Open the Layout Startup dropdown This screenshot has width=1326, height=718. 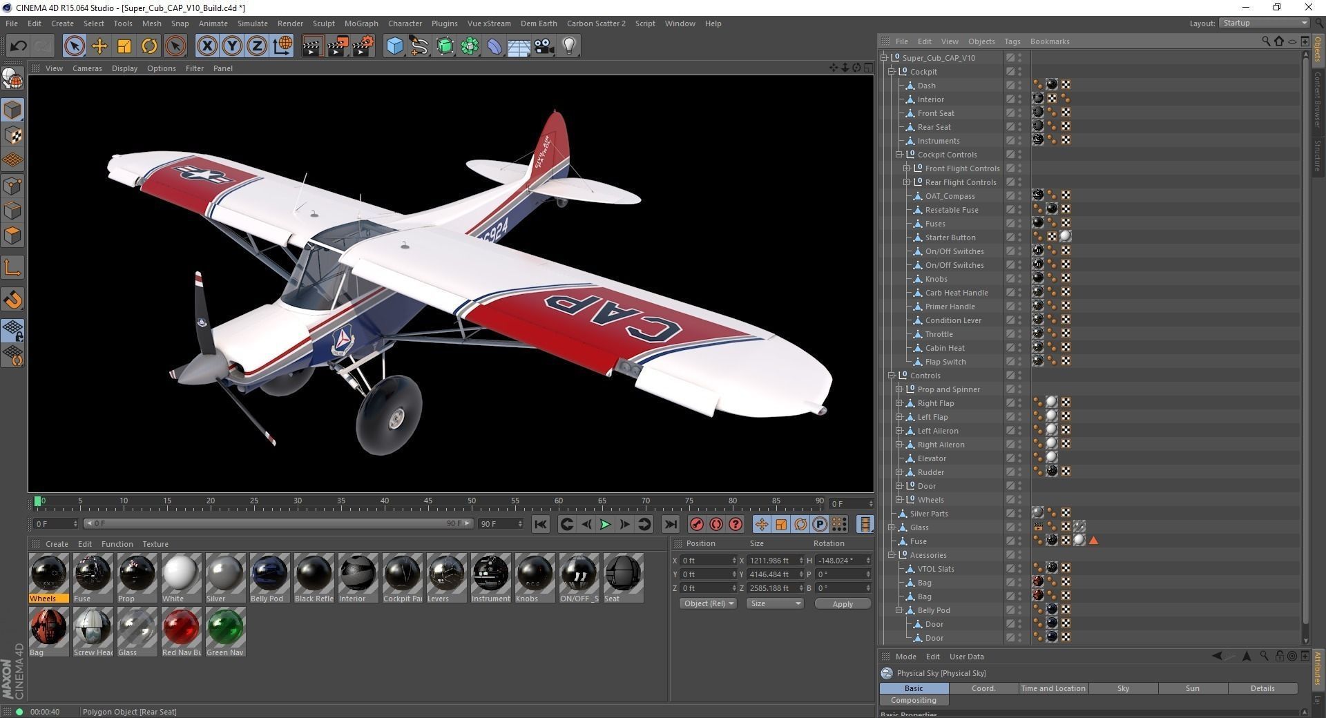point(1265,23)
